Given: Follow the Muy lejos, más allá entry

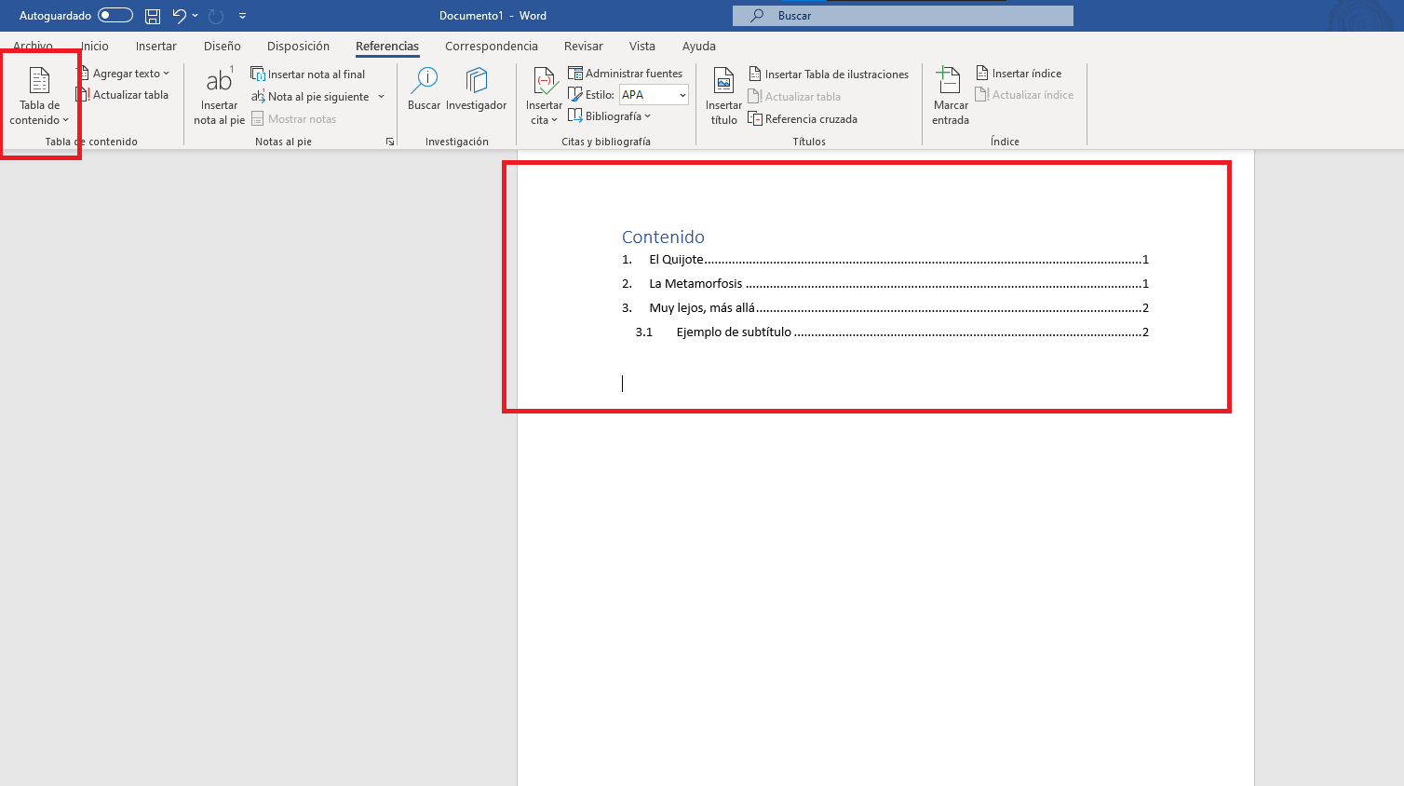Looking at the screenshot, I should point(885,308).
